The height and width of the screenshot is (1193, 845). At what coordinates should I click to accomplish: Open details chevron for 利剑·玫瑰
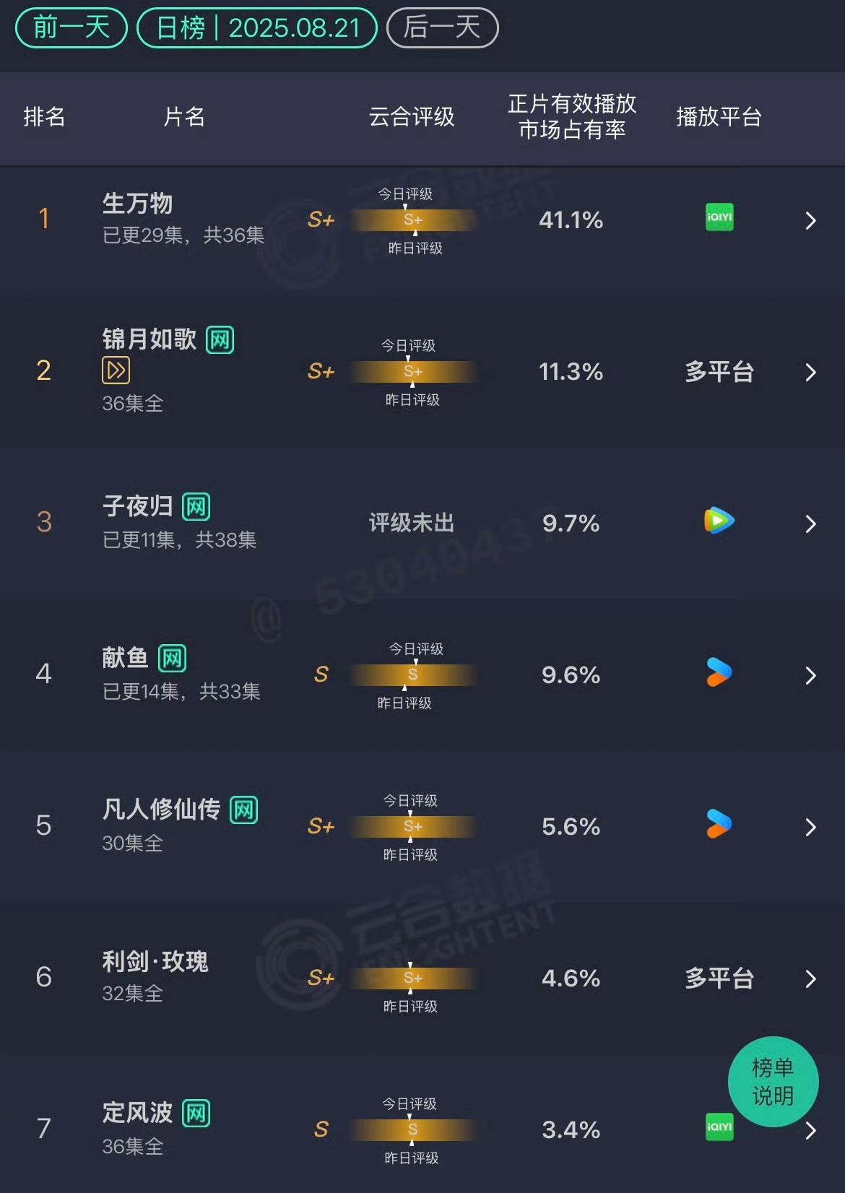click(810, 979)
